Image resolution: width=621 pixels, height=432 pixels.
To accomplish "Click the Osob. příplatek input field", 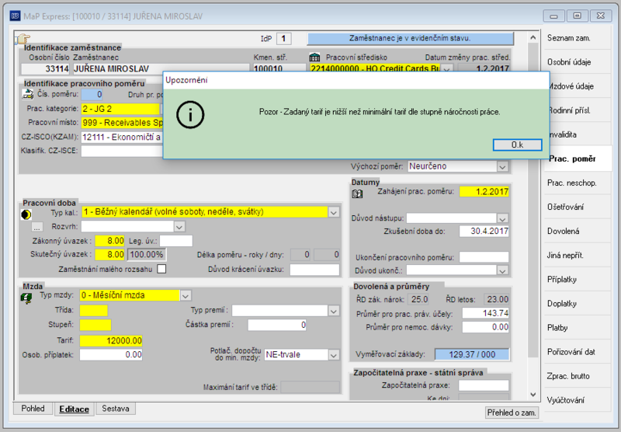I will coord(111,355).
